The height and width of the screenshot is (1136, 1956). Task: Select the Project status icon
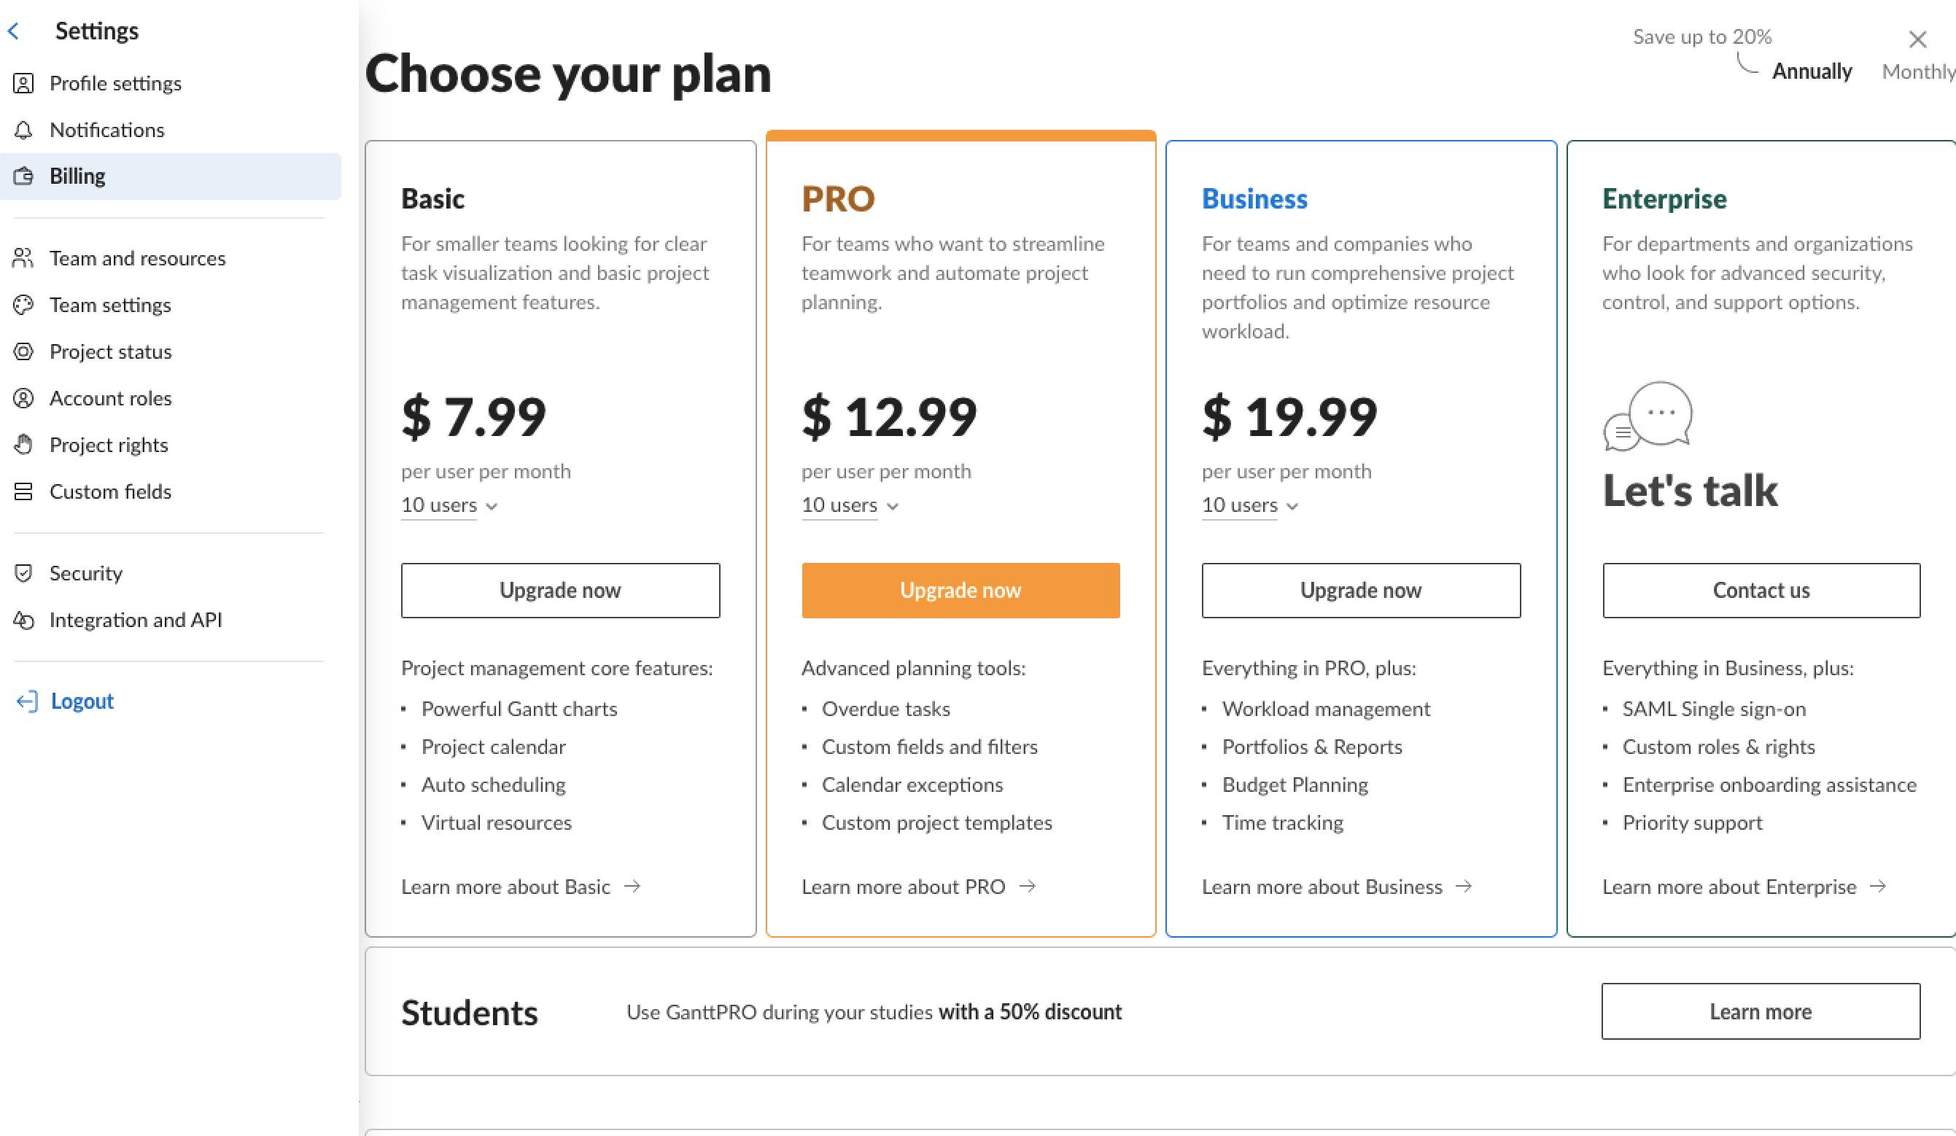coord(23,351)
